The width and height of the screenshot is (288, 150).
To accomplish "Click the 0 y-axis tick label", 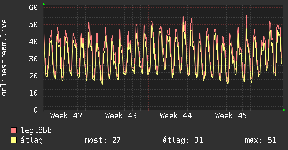I will tap(35, 110).
